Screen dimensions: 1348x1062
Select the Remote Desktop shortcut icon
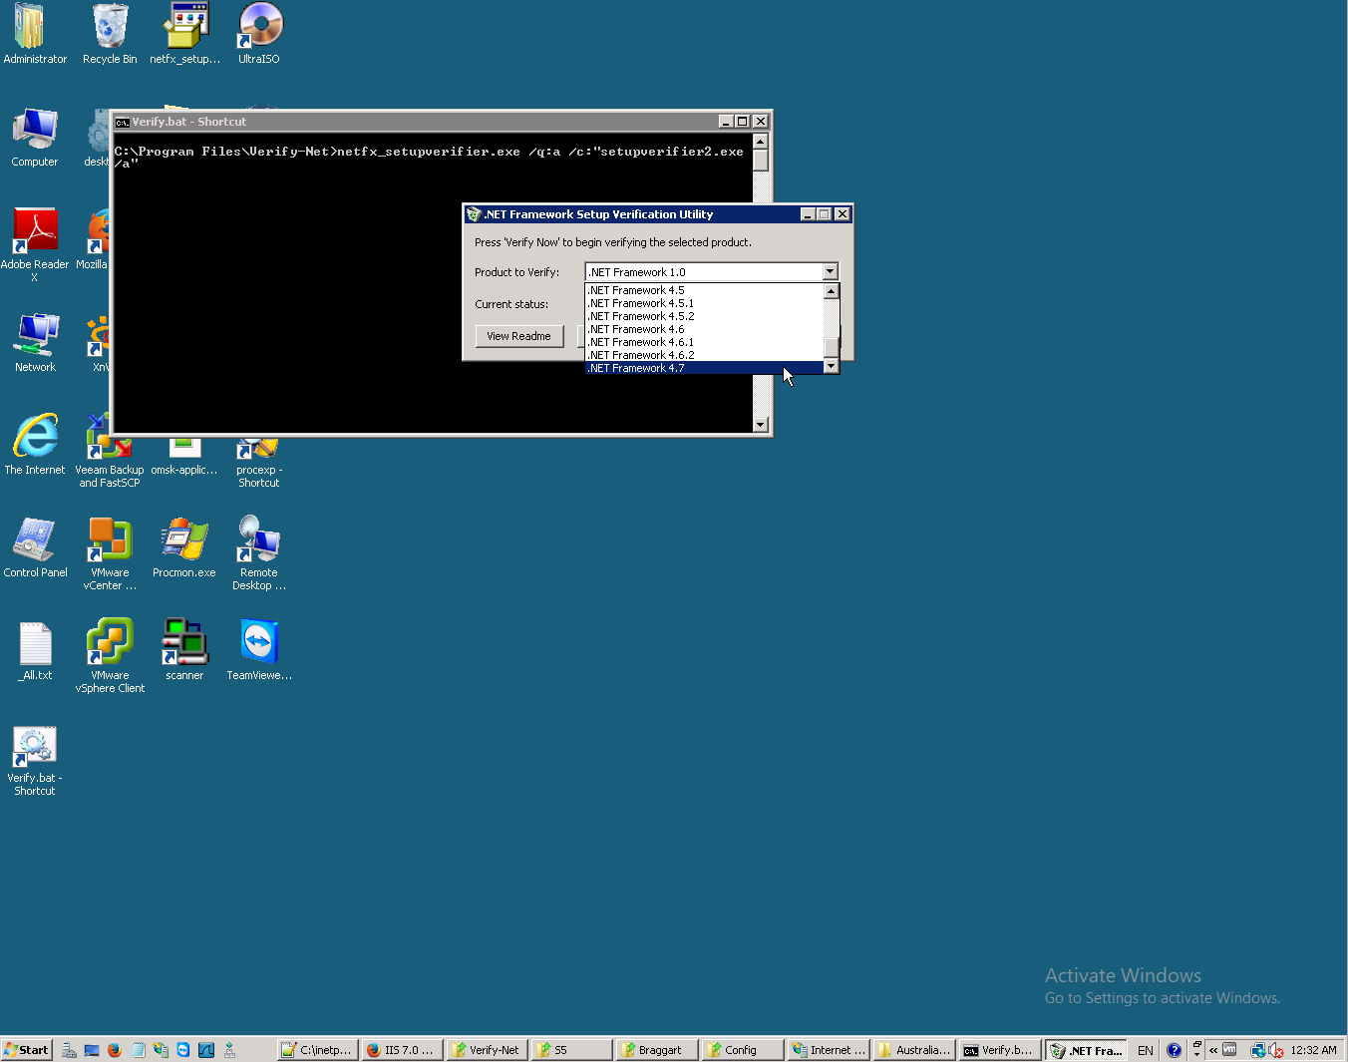tap(259, 554)
